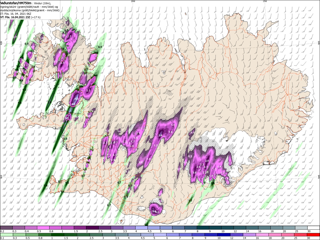This screenshot has width=320, height=240.
Task: Click the top-row legend label 0.2
Action: coord(2,231)
